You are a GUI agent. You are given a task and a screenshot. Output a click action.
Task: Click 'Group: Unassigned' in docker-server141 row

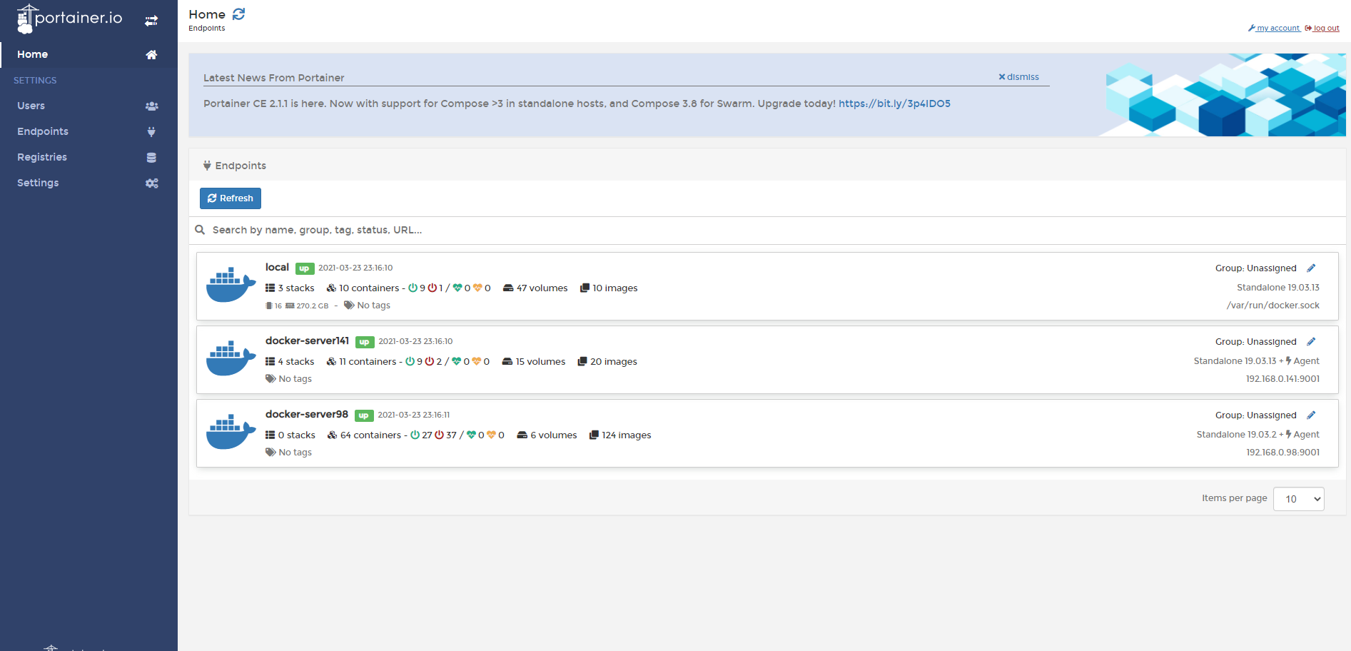[1256, 342]
